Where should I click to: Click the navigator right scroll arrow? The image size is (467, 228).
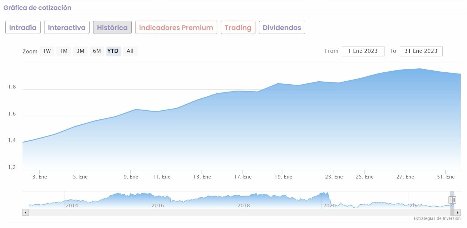pyautogui.click(x=458, y=213)
